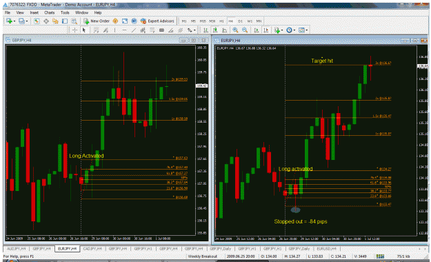
Task: Open the Profiles icon in toolbar
Action: pos(21,21)
